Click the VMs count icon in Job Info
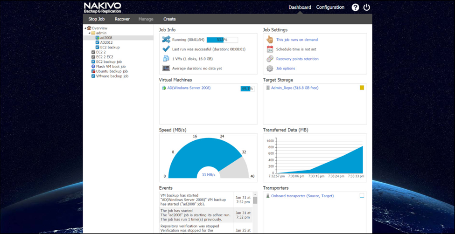This screenshot has height=234, width=455. click(166, 59)
